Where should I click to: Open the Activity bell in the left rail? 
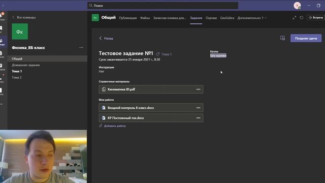(2, 16)
